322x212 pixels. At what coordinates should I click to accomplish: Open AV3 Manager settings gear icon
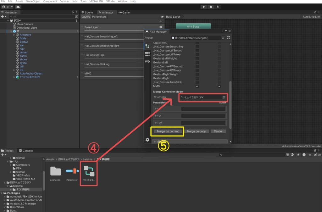(x=147, y=140)
